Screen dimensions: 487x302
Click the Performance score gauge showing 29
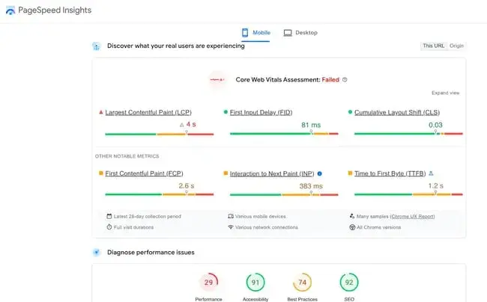(x=209, y=283)
